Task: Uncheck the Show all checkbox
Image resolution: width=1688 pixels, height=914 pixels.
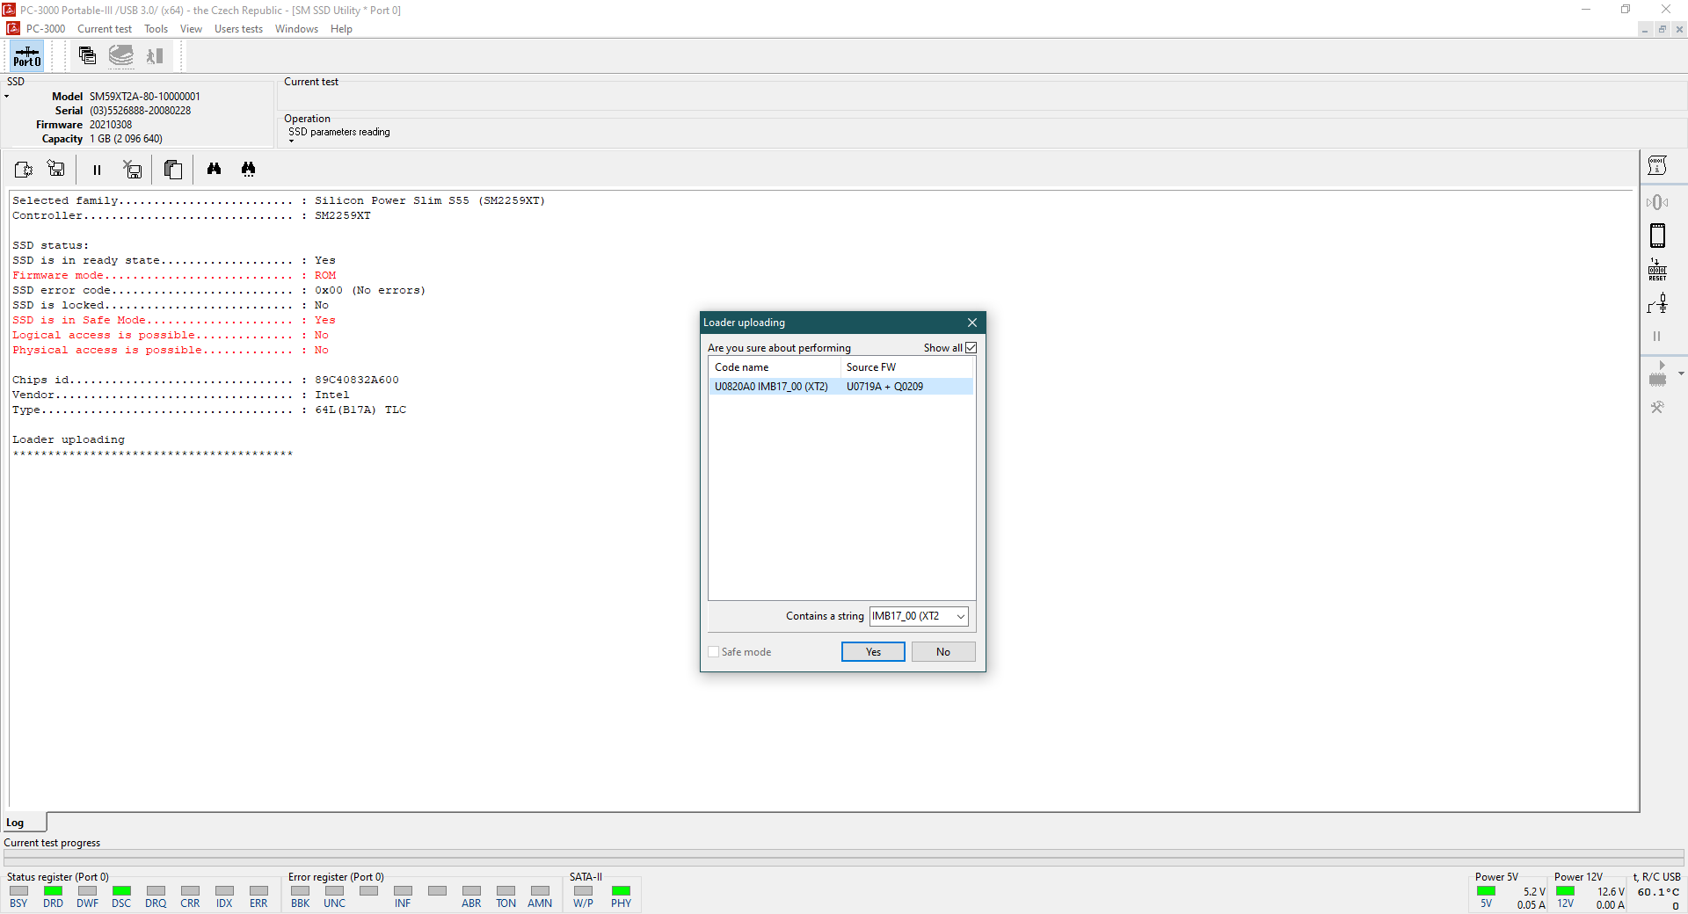Action: tap(971, 348)
